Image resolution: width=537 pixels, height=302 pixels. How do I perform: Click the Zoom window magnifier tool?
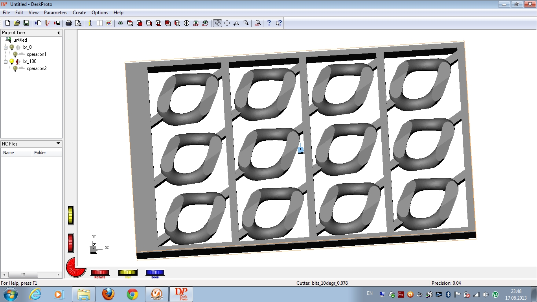click(x=246, y=23)
